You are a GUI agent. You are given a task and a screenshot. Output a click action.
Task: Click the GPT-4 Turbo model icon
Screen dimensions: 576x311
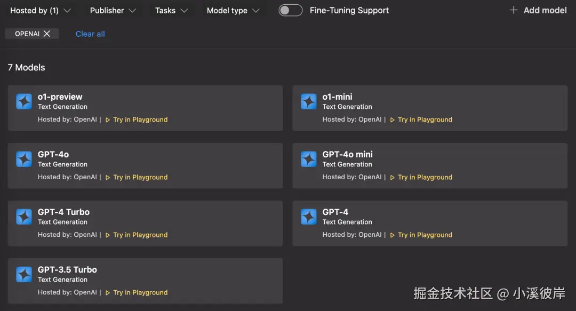[24, 217]
